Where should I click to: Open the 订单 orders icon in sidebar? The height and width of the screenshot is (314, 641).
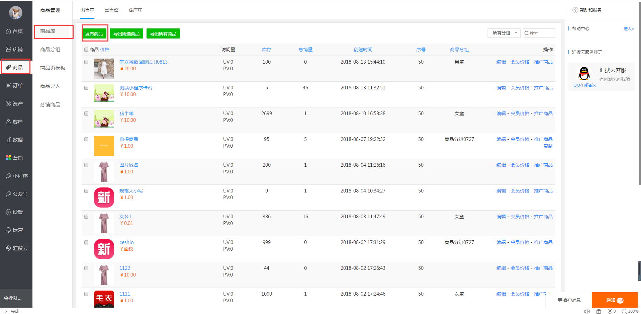(9, 85)
